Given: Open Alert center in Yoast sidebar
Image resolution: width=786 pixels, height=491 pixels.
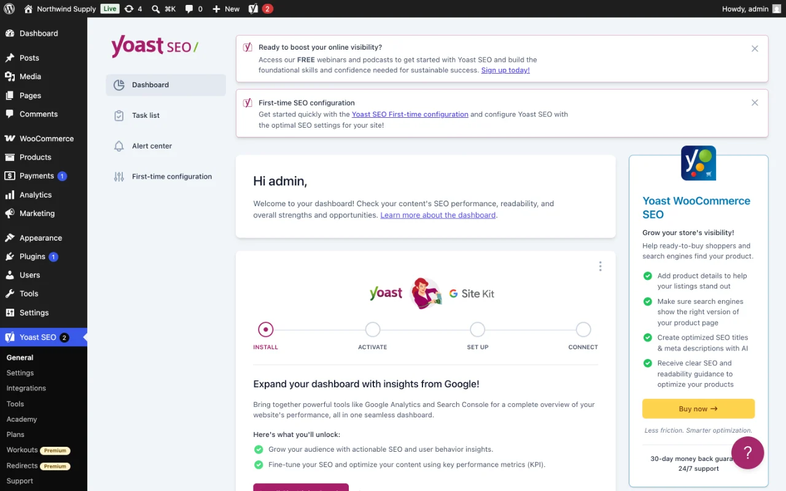Looking at the screenshot, I should pyautogui.click(x=166, y=146).
